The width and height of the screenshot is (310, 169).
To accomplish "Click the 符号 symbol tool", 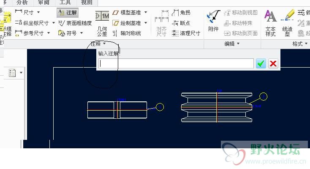I will 67,33.
